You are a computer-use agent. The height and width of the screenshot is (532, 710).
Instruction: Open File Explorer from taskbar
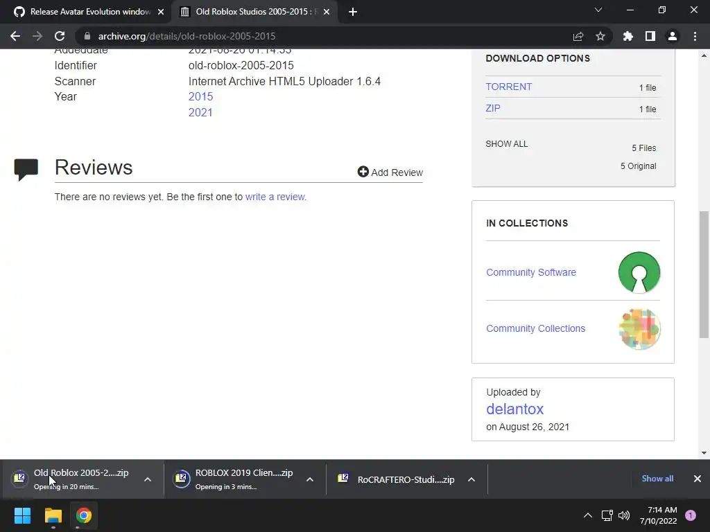[53, 515]
